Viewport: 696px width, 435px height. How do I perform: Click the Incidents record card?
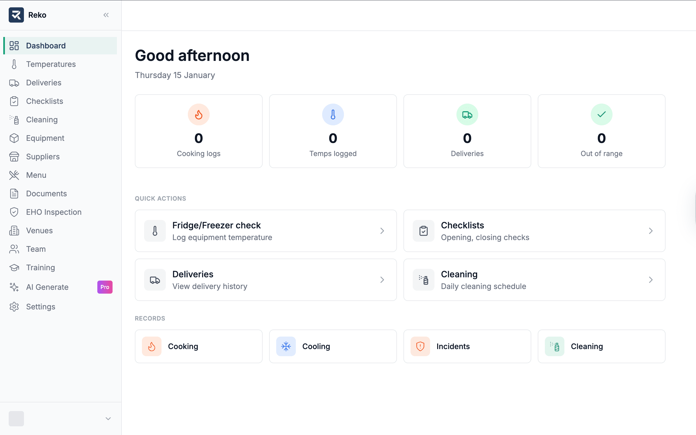[x=467, y=346]
